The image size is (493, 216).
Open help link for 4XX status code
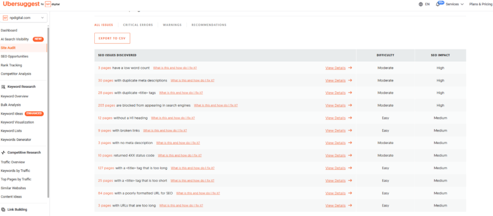pyautogui.click(x=180, y=156)
